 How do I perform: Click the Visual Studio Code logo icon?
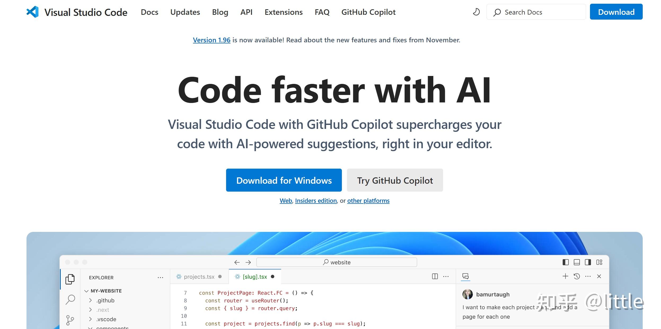32,12
